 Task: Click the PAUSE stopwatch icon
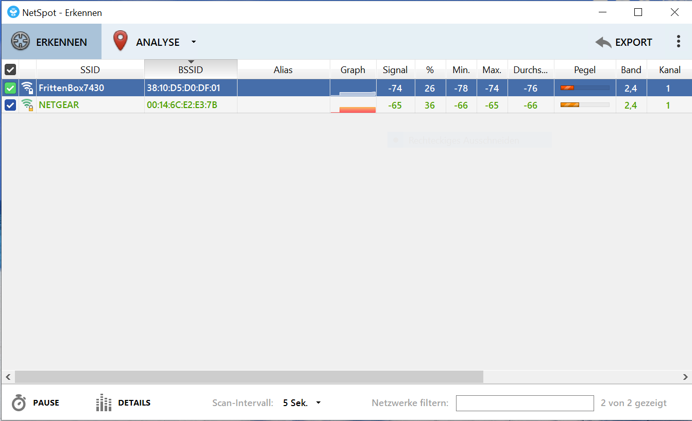19,403
